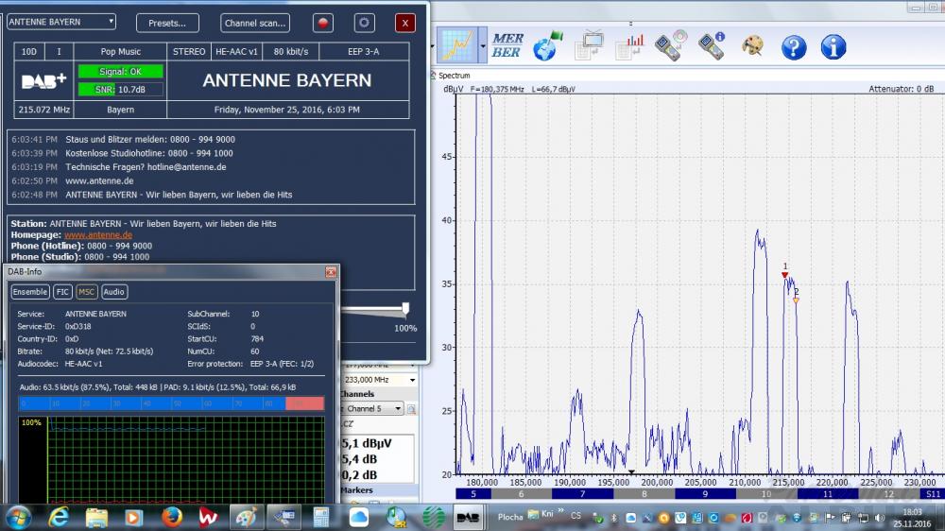The image size is (945, 531).
Task: Select the MSC tab in DAB-Info
Action: (86, 292)
